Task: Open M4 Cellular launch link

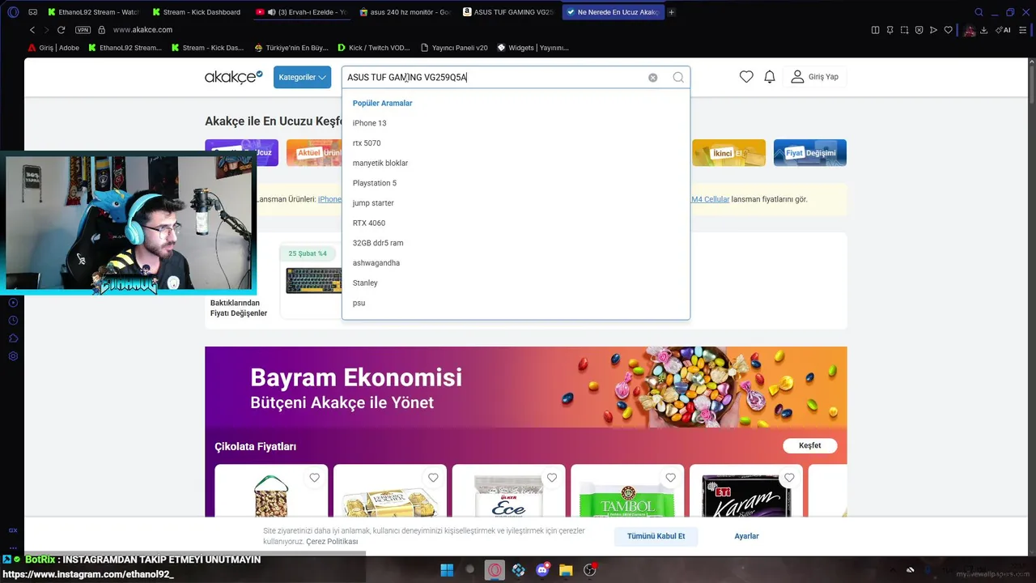Action: point(710,199)
